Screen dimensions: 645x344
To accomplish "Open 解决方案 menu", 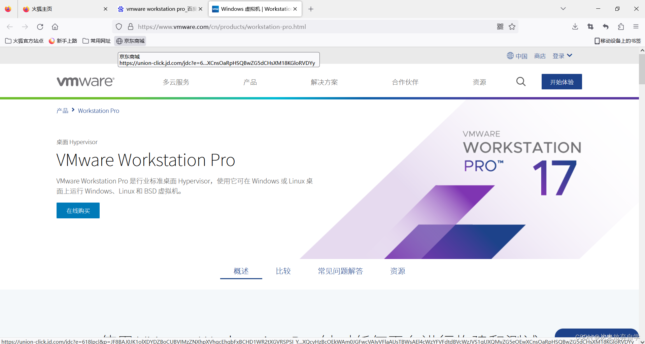I will click(x=324, y=82).
